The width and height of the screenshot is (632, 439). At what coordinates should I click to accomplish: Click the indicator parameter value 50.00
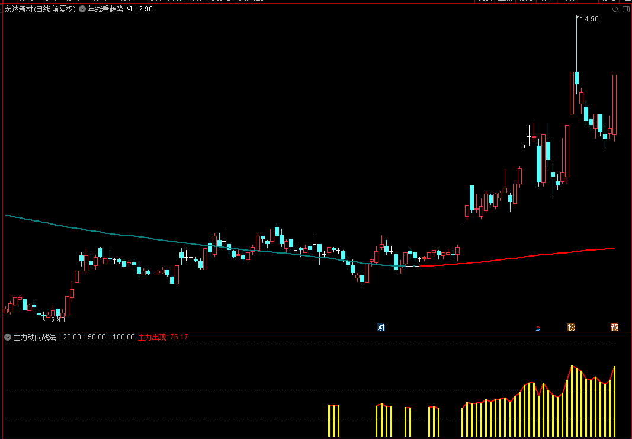[97, 337]
